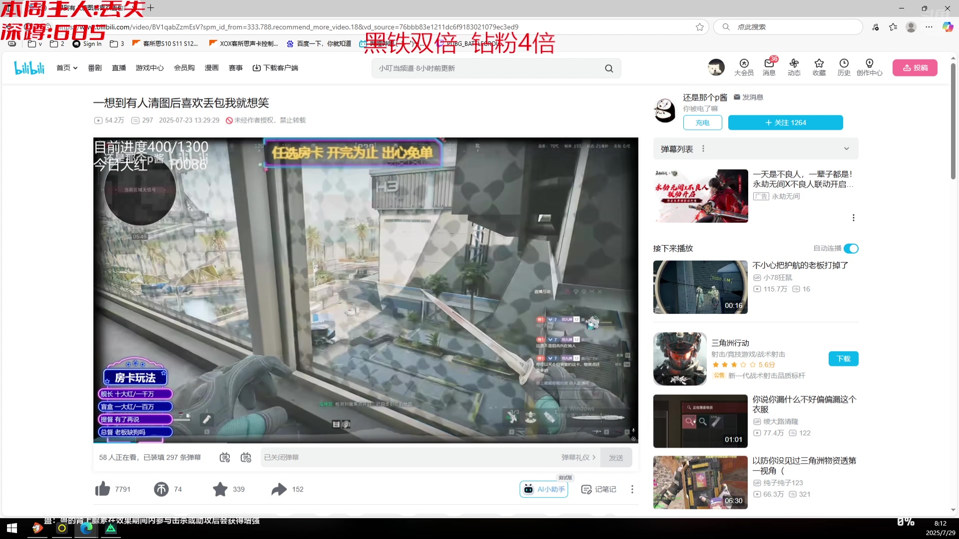Click uploader avatar 还是那个p酱
The width and height of the screenshot is (959, 539).
[665, 110]
